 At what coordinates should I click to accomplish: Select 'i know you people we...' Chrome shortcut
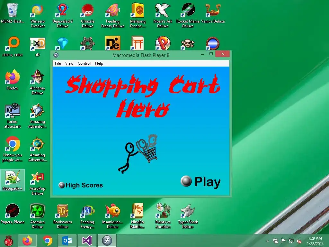[13, 149]
